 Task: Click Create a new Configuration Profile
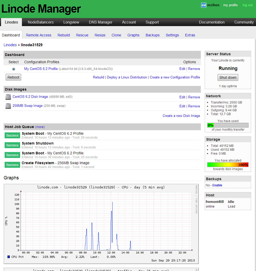pyautogui.click(x=175, y=77)
